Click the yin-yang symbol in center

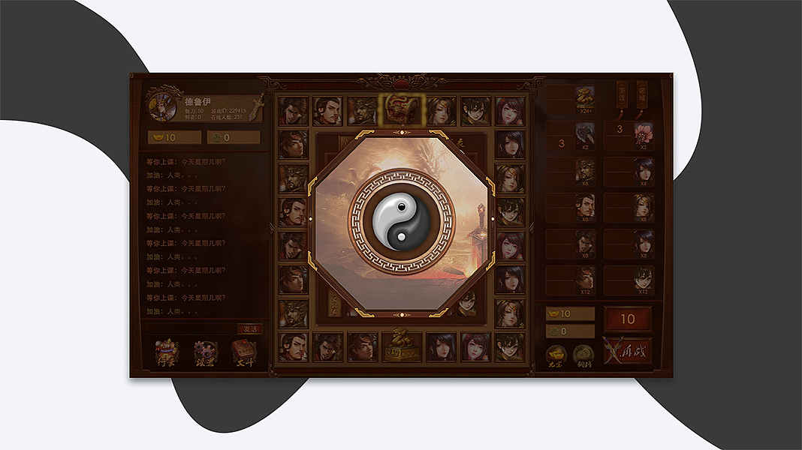pos(402,222)
